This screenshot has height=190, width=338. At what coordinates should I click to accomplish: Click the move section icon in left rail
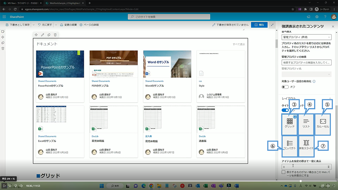tap(3, 37)
